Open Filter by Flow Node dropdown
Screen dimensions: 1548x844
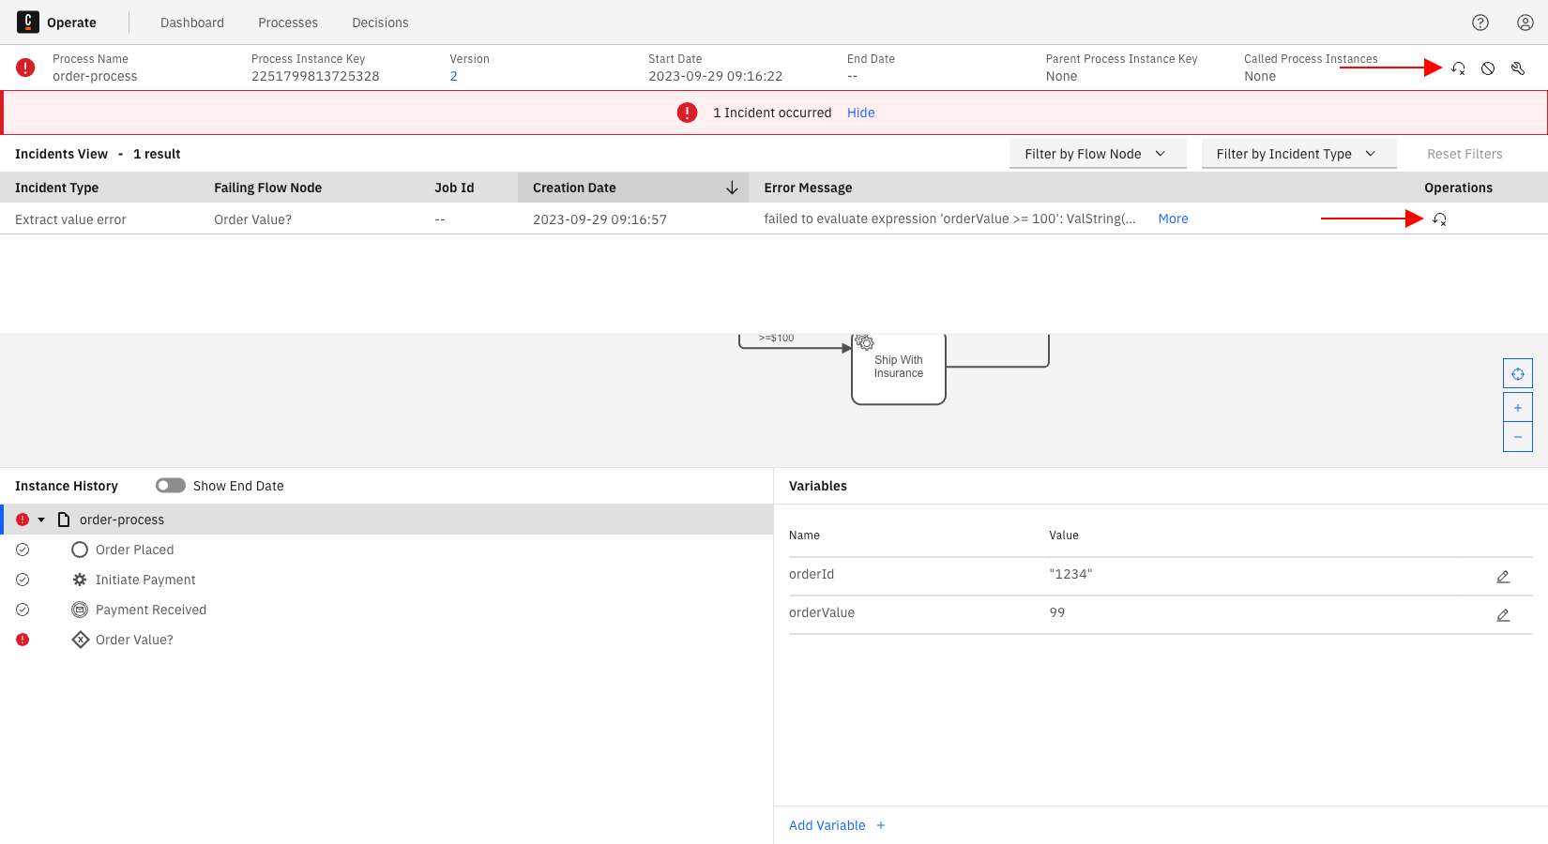(1097, 154)
